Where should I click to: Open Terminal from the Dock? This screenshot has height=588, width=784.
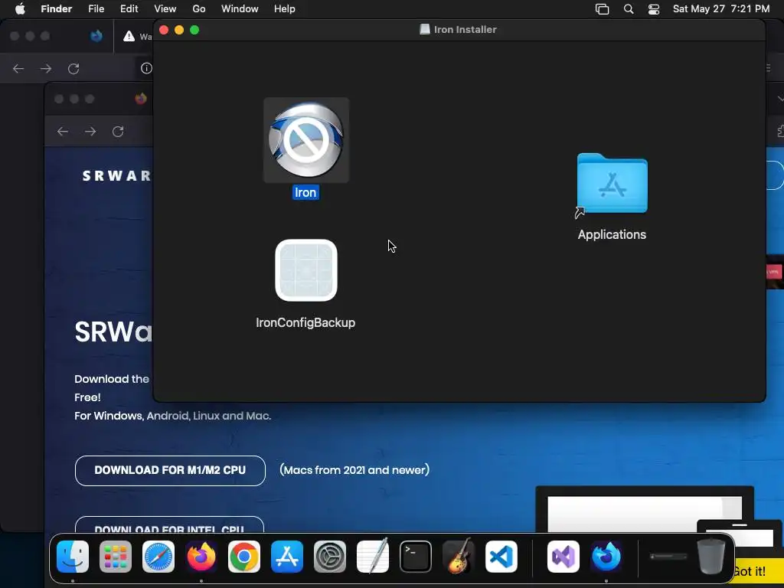click(416, 557)
